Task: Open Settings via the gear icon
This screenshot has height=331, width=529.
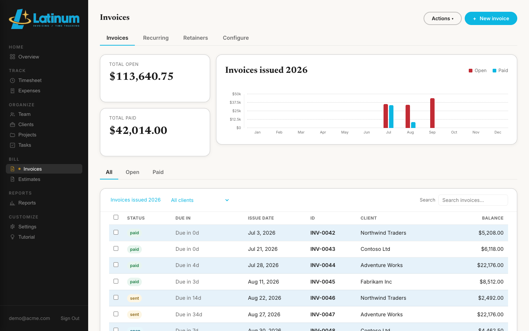Action: click(12, 227)
